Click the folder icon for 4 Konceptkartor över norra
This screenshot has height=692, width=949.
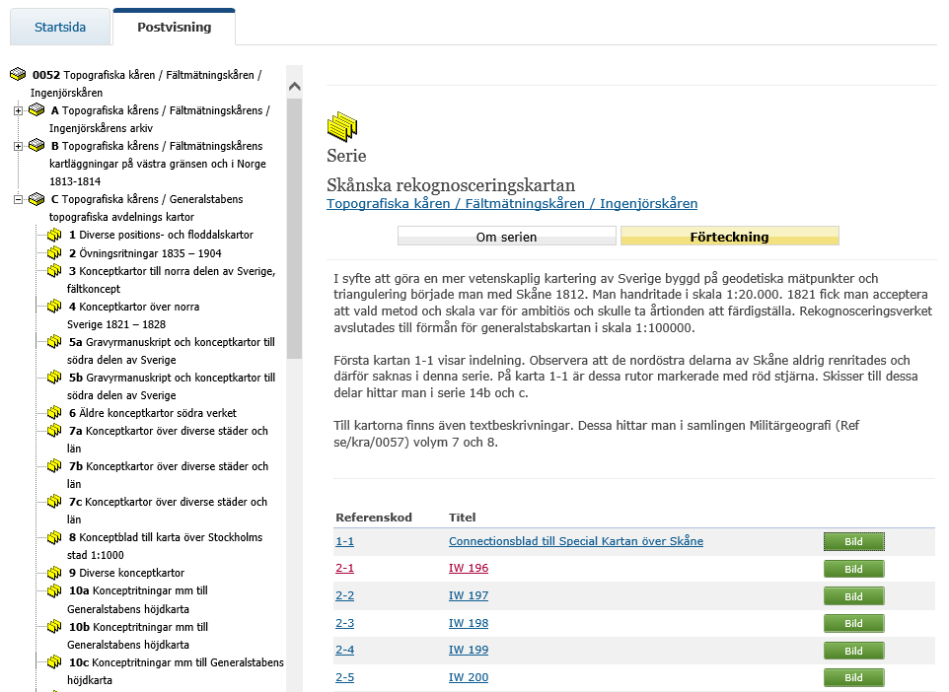55,306
